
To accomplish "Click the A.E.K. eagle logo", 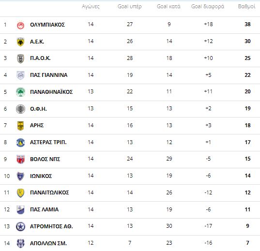I will [20, 42].
